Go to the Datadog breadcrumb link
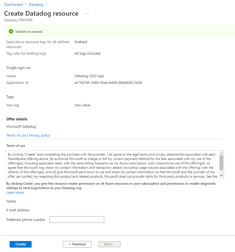Viewport: 235px width, 252px height. (x=36, y=4)
